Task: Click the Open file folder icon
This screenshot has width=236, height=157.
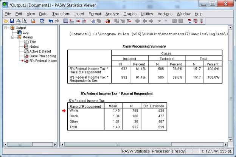Action: 6,21
